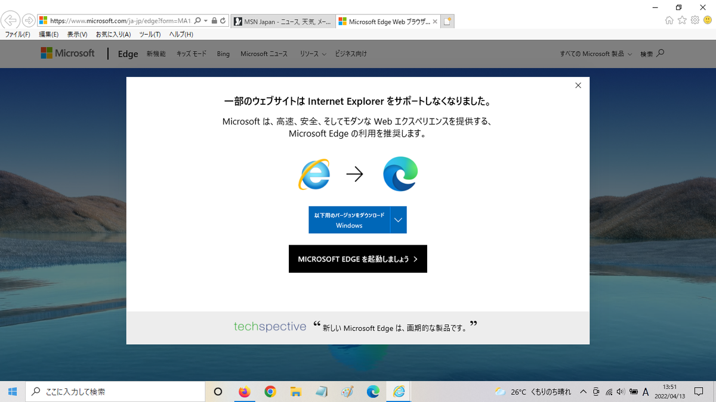
Task: Click the 検索 search button in header
Action: (x=652, y=54)
